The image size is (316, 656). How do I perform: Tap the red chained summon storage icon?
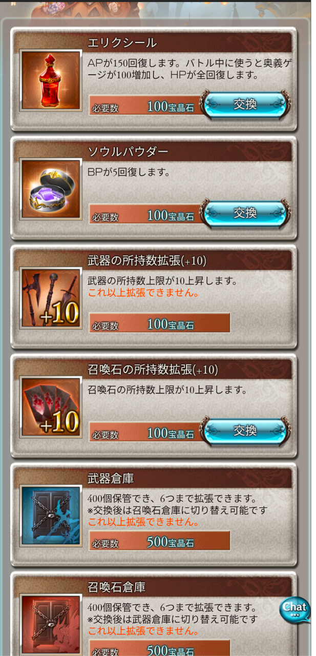[x=51, y=624]
